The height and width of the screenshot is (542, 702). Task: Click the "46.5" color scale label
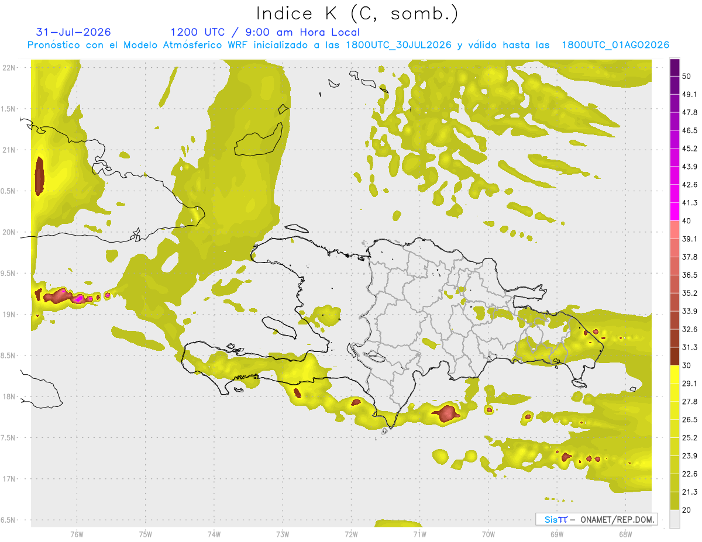point(690,130)
